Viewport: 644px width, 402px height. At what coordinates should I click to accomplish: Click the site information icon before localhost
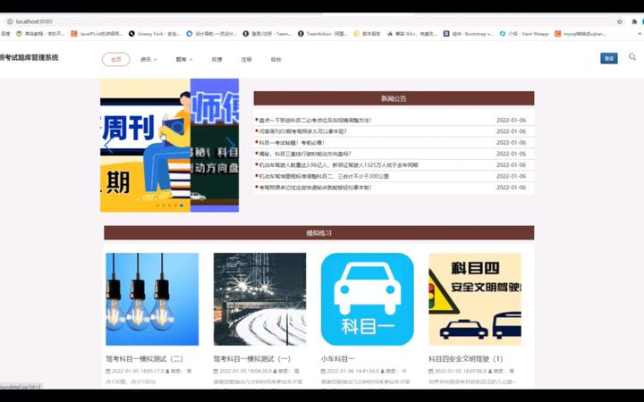click(x=10, y=21)
